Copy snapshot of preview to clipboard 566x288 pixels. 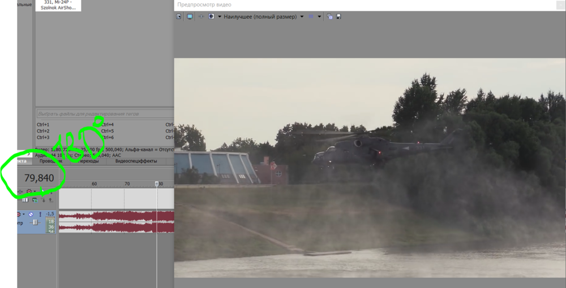click(x=329, y=16)
